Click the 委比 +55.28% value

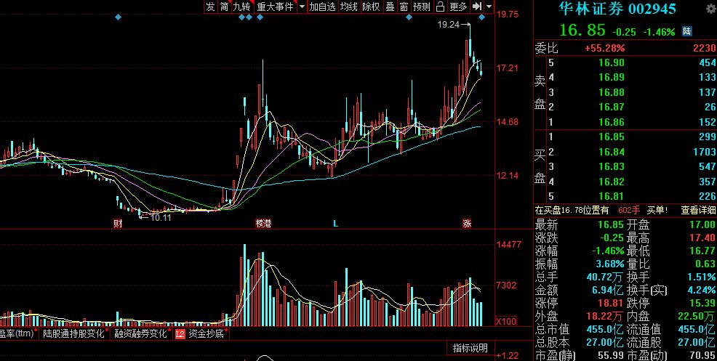click(x=604, y=48)
